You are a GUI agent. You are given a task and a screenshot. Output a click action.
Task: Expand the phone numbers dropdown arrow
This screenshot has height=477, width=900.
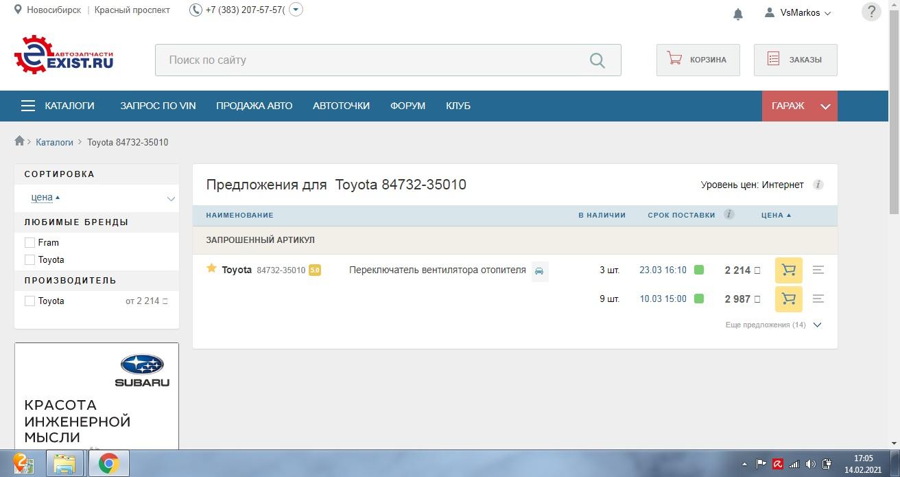coord(296,10)
